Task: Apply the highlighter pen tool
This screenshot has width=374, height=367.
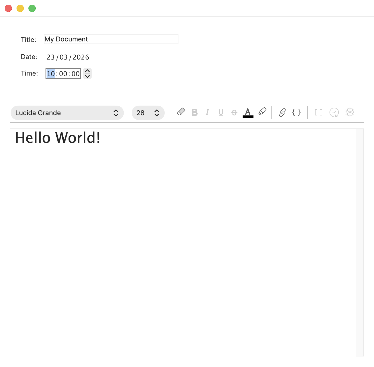Action: click(262, 112)
